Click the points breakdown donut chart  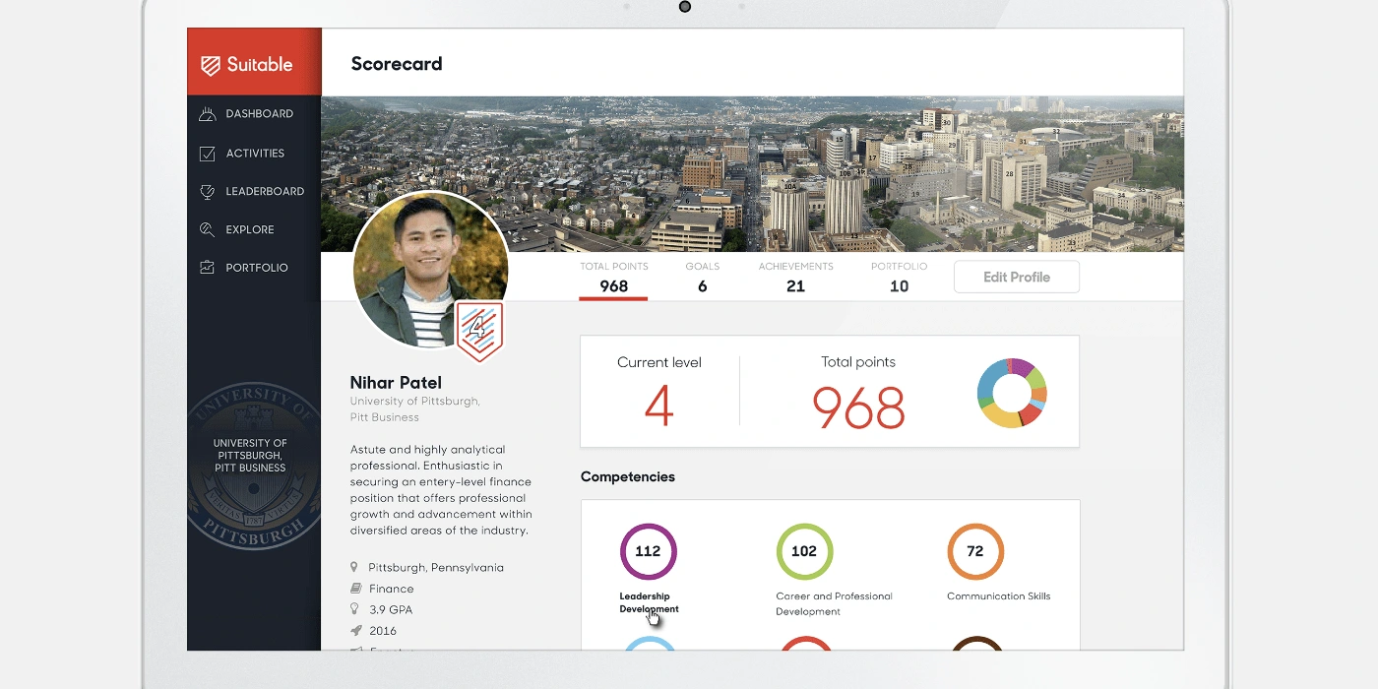point(1012,393)
